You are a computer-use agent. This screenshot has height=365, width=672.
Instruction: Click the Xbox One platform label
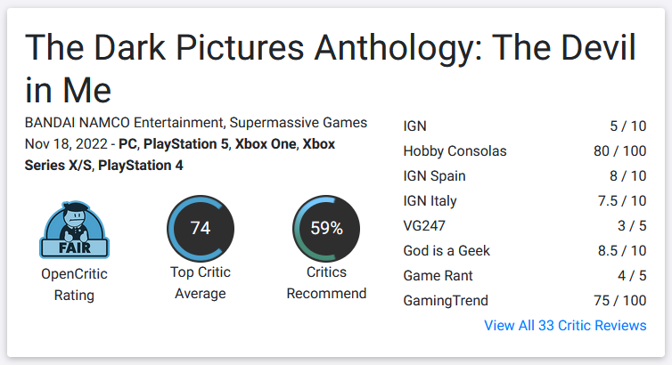click(266, 144)
